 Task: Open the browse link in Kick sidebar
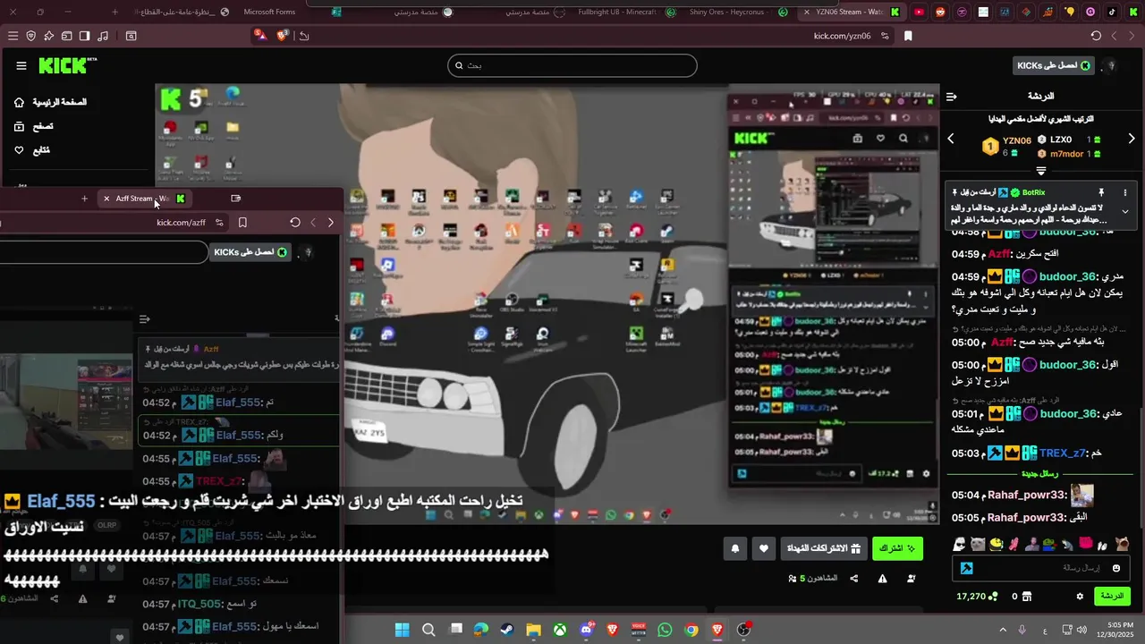tap(34, 127)
